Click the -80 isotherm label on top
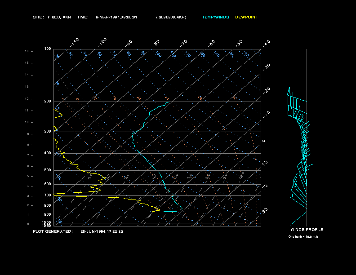Viewport: 356px width, 275px height. click(156, 43)
